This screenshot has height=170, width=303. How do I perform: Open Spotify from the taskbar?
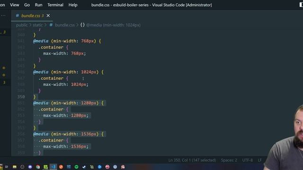[x=76, y=167]
